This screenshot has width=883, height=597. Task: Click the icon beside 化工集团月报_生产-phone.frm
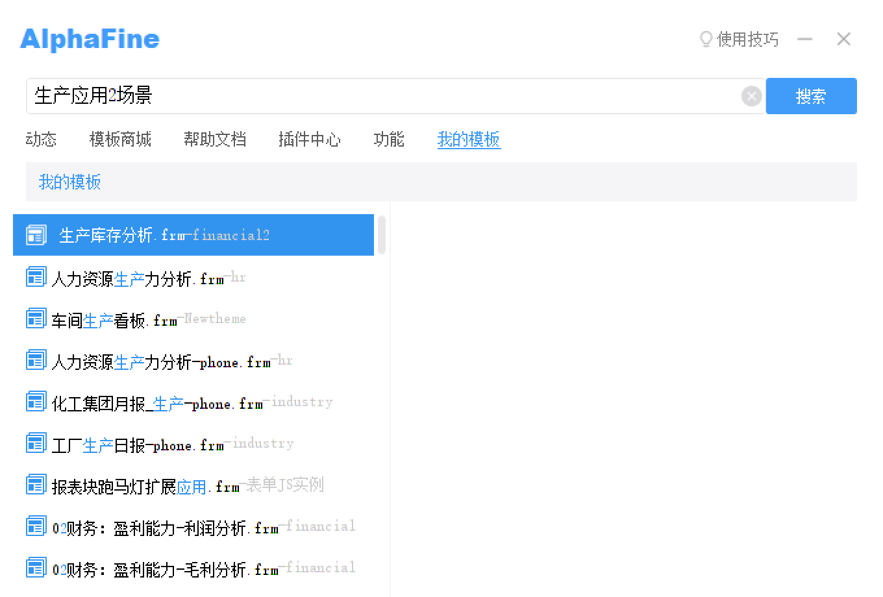36,401
